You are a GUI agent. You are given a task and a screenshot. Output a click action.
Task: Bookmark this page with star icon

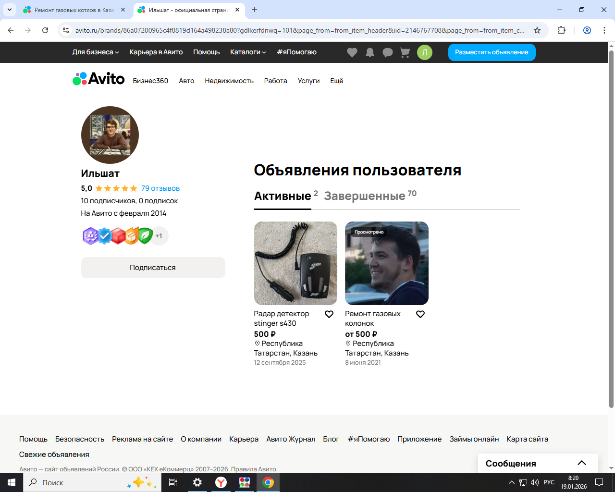click(537, 30)
